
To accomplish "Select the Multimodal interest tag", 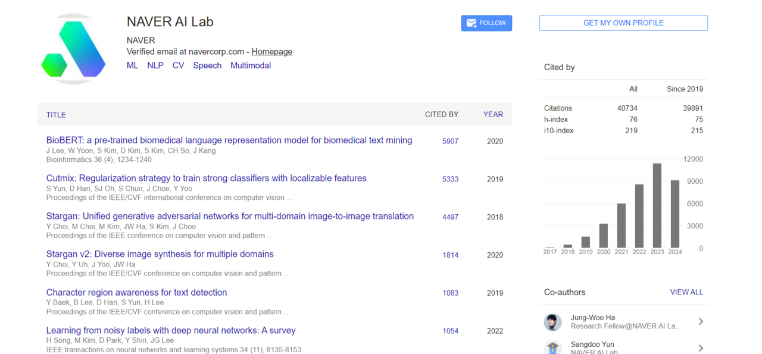I will tap(250, 65).
